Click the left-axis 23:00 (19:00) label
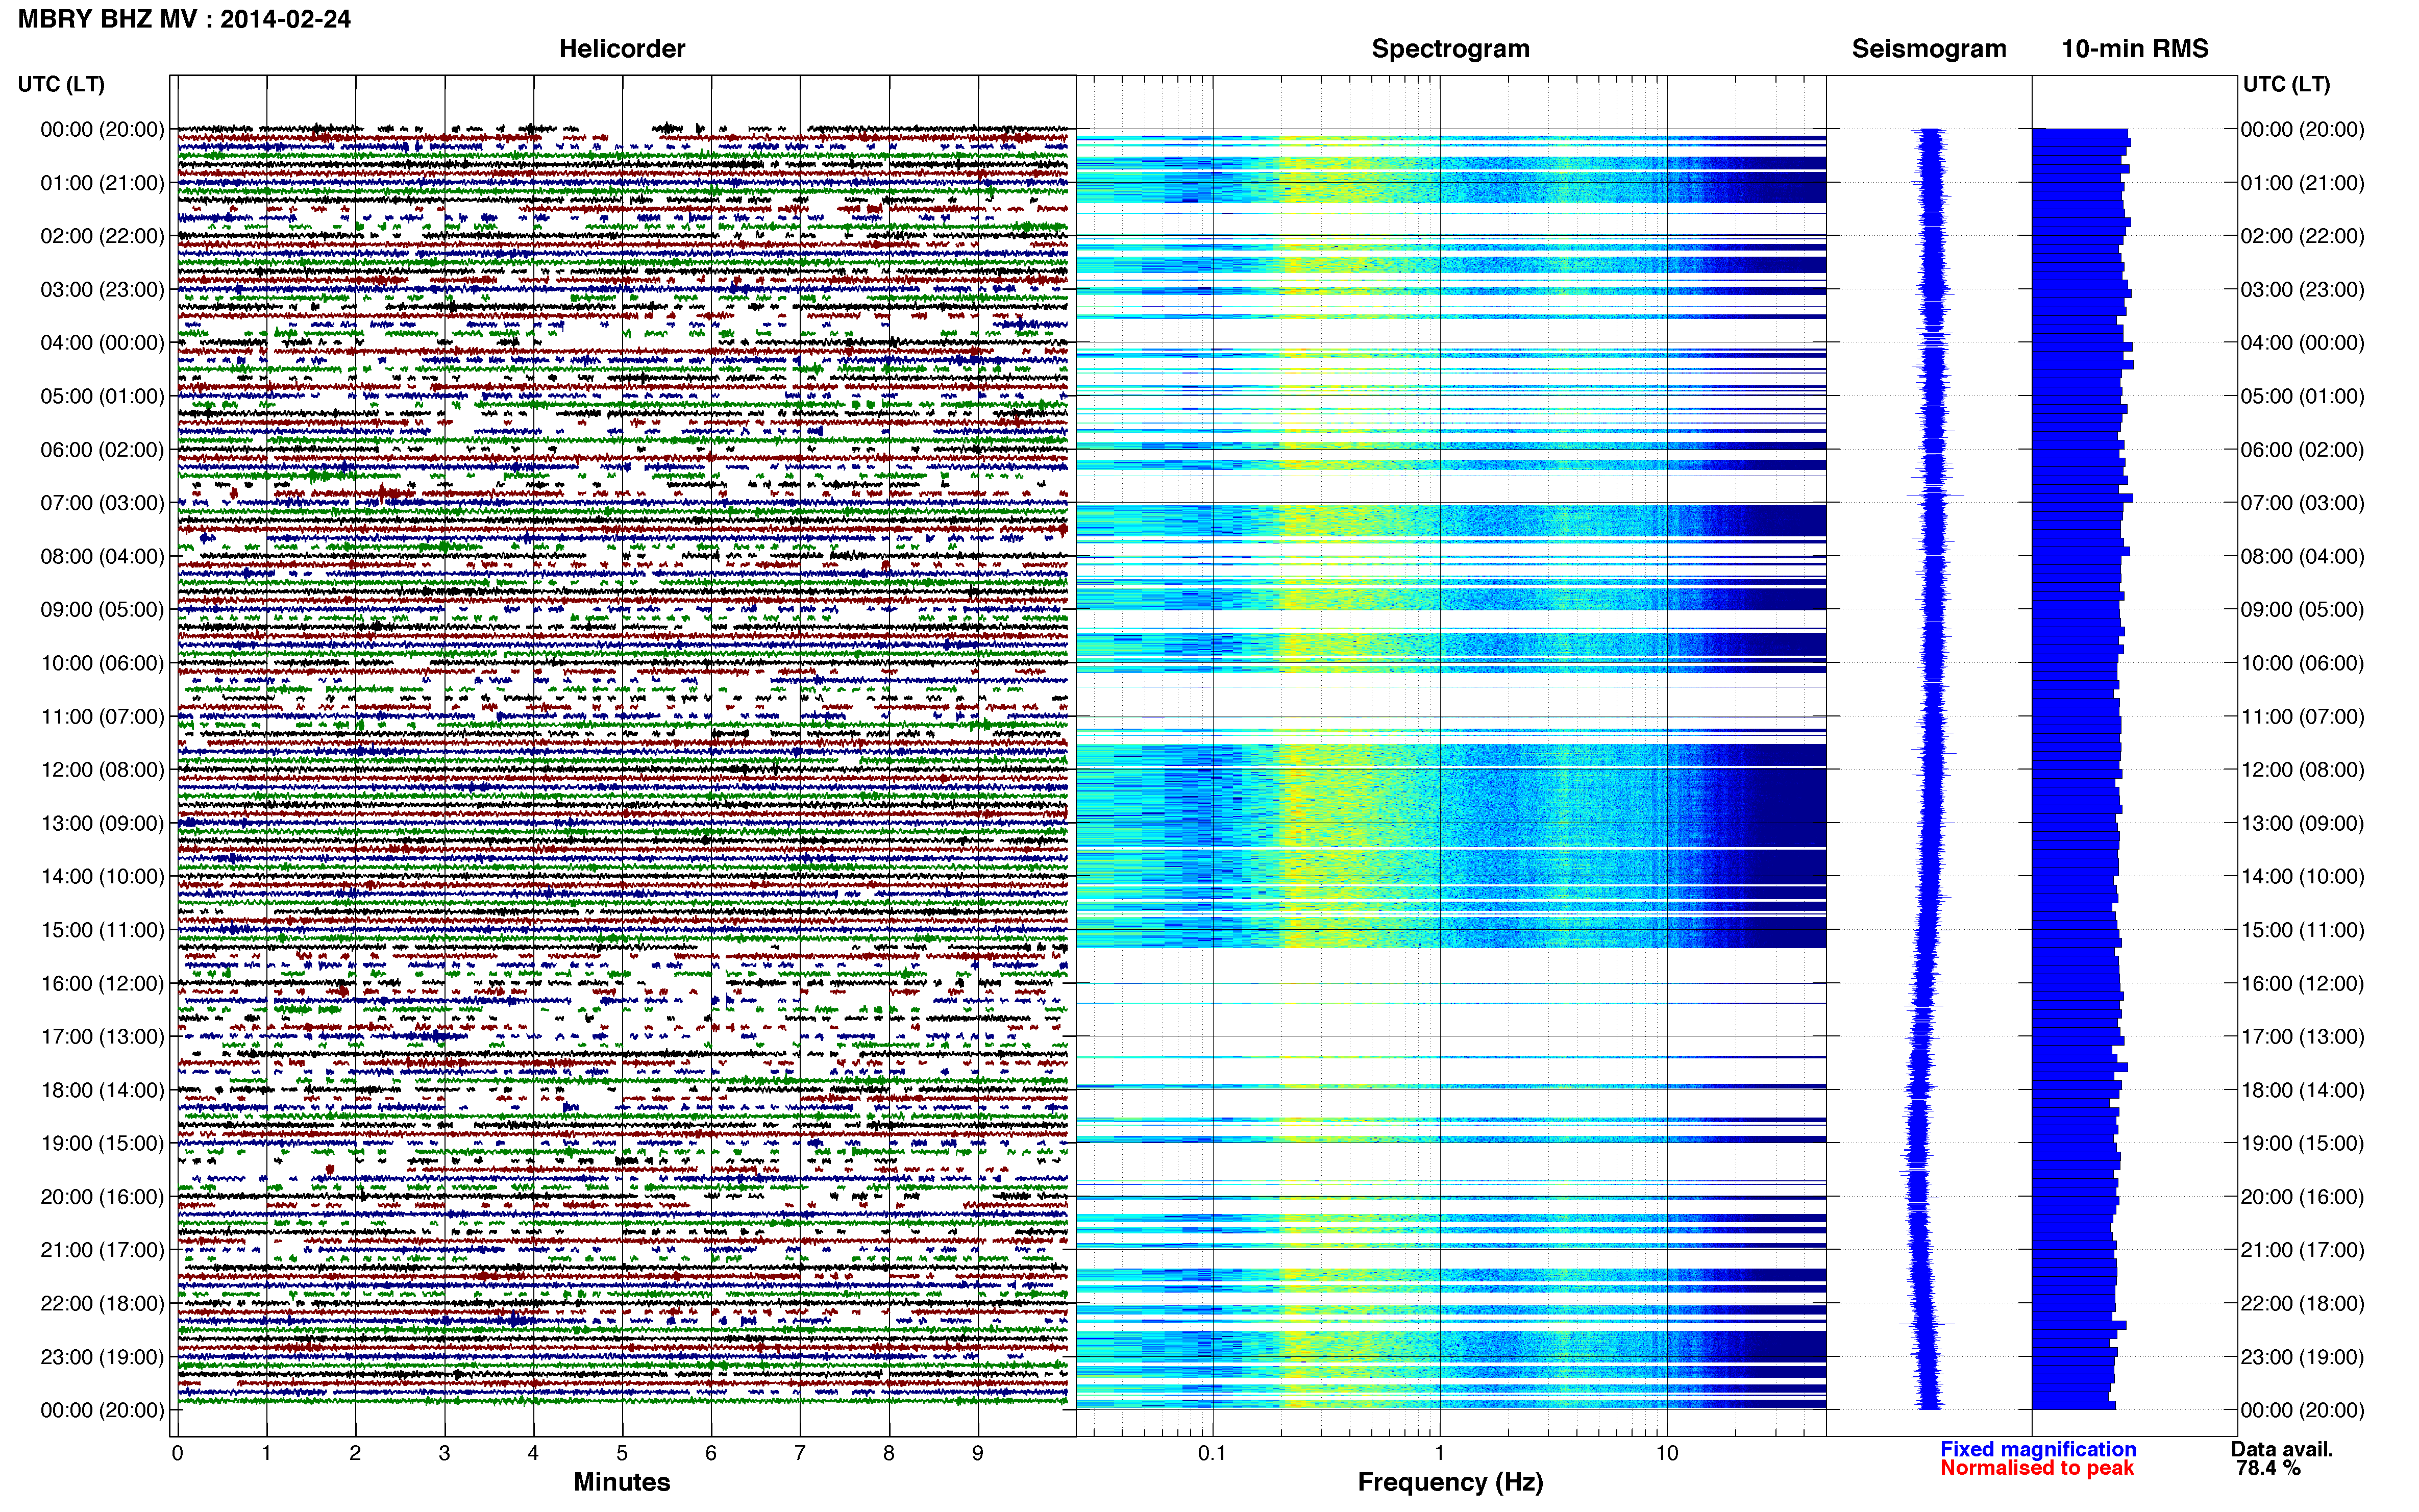 (x=102, y=1356)
